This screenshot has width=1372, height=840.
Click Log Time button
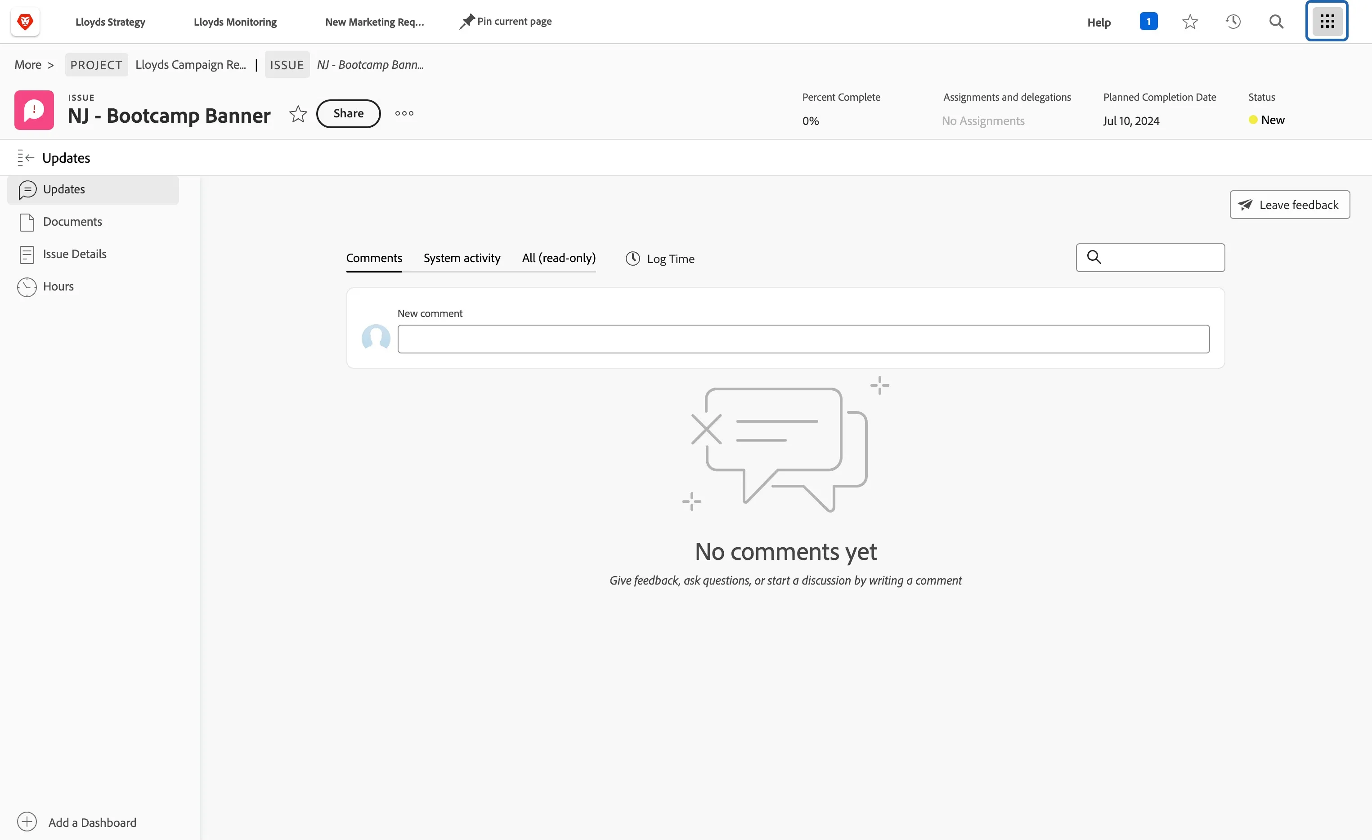[x=660, y=259]
